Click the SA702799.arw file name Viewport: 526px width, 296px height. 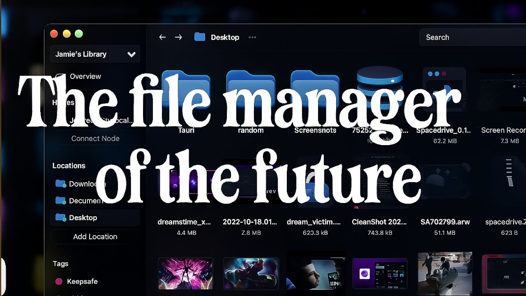click(445, 222)
